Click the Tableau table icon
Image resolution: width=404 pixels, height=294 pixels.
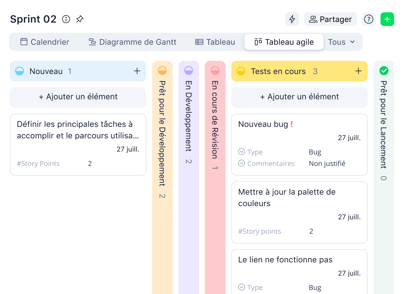(x=199, y=42)
